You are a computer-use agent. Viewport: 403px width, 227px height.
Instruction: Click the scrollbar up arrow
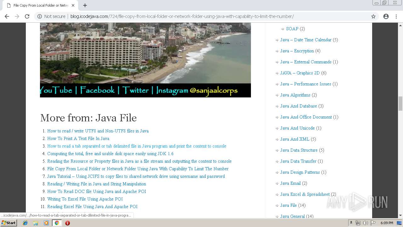pyautogui.click(x=400, y=25)
